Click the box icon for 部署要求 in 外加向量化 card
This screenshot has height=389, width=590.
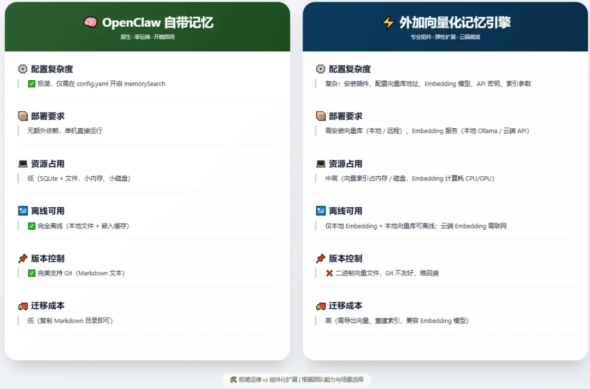(x=321, y=116)
